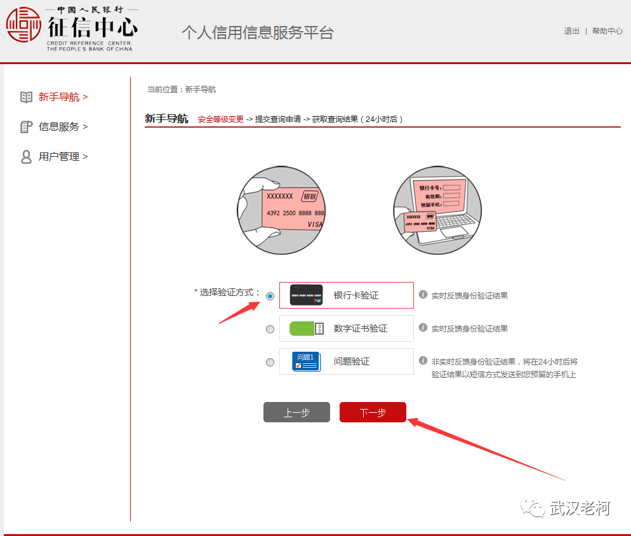Expand the 信息服务 sidebar arrow

[x=85, y=127]
